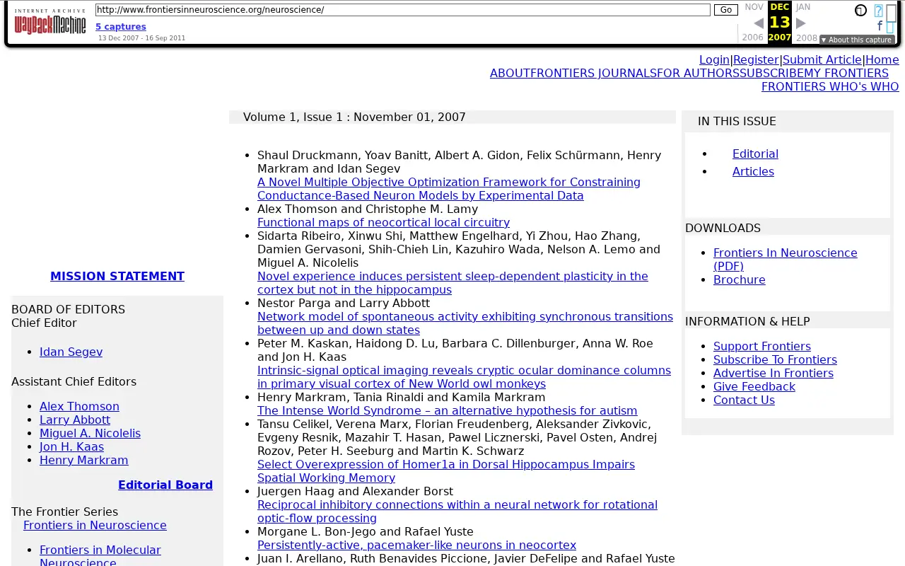Open Idan Segev editor profile
The width and height of the screenshot is (905, 566).
[71, 352]
